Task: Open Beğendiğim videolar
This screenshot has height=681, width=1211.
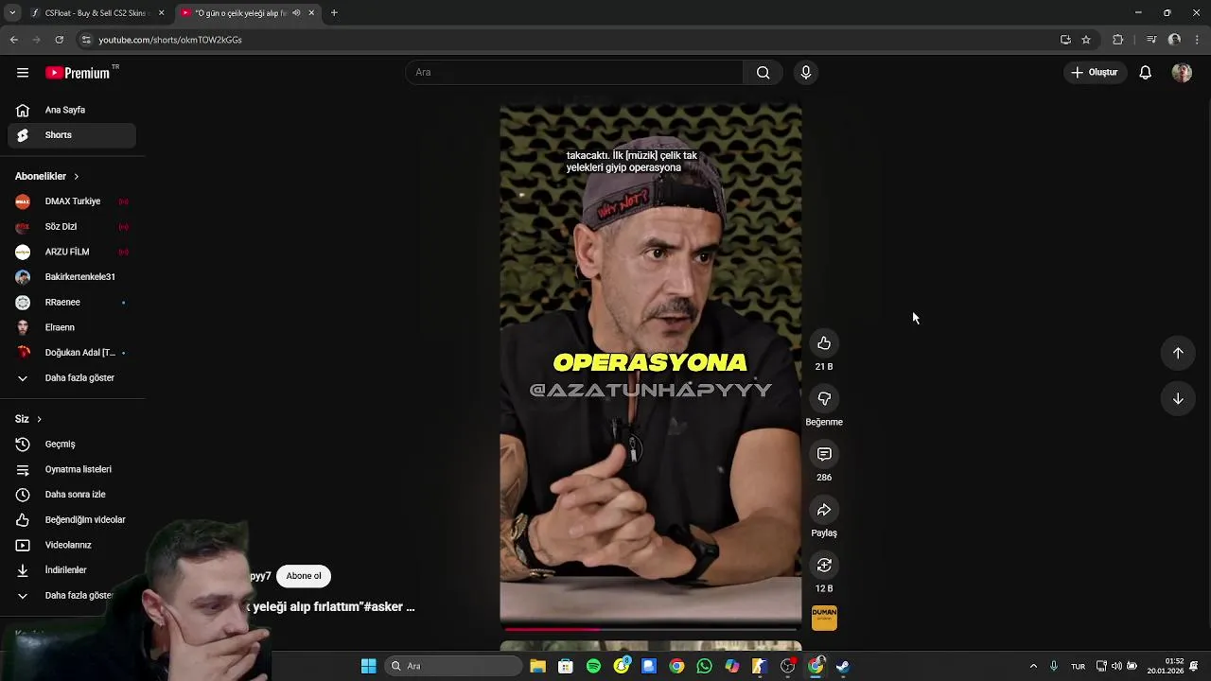Action: 72,520
